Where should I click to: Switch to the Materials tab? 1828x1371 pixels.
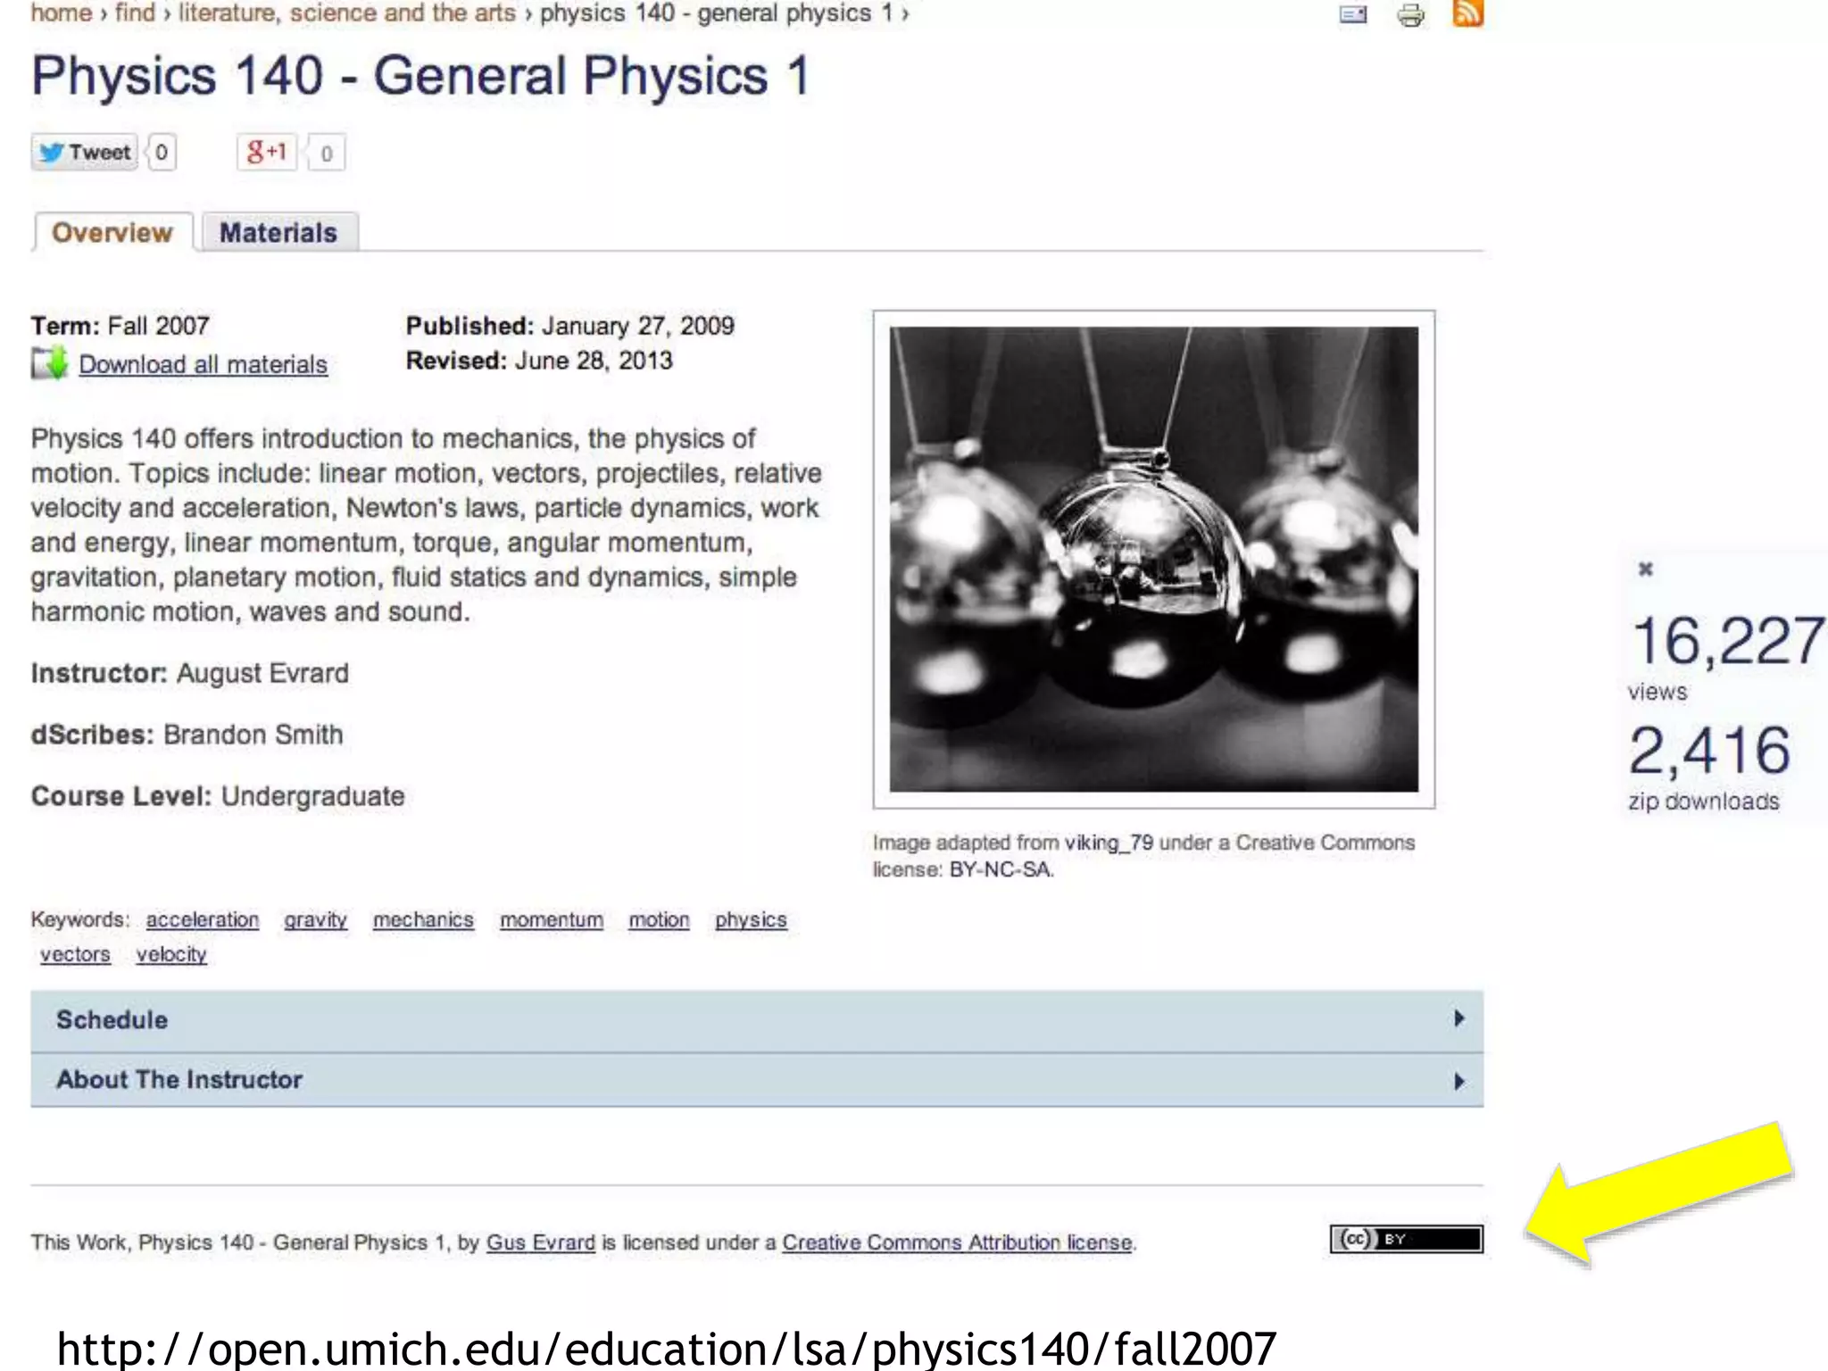pyautogui.click(x=278, y=233)
